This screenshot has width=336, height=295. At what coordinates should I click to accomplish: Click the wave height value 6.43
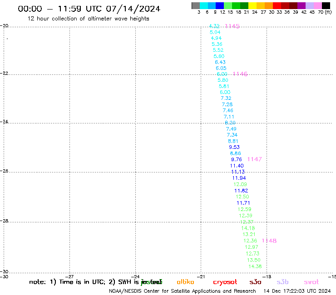tap(220, 62)
